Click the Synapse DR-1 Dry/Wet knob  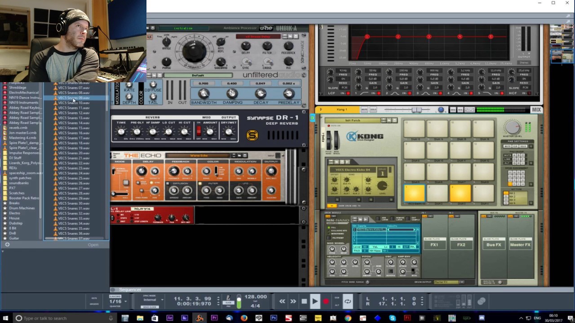tap(229, 132)
